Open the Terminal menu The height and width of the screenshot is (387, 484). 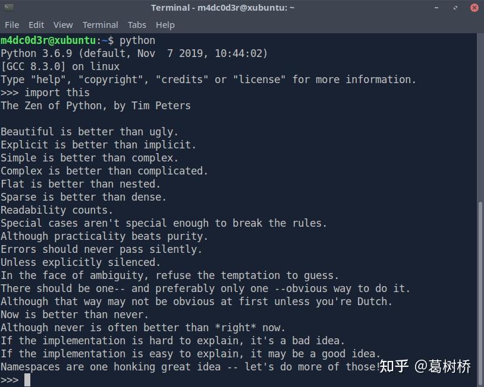click(x=100, y=25)
